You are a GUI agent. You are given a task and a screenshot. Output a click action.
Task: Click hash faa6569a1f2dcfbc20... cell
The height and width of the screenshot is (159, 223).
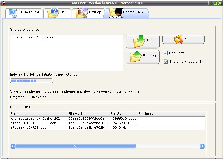pos(89,123)
